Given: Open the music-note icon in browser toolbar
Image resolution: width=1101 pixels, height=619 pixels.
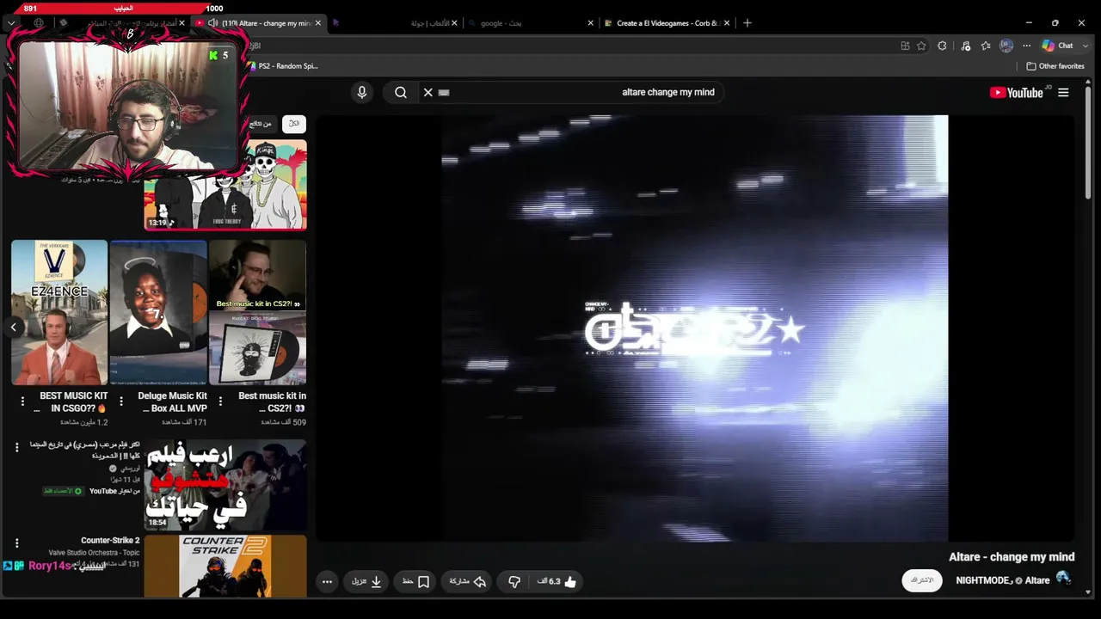Looking at the screenshot, I should [x=965, y=46].
